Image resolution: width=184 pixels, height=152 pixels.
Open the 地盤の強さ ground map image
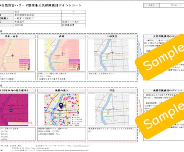(62, 110)
